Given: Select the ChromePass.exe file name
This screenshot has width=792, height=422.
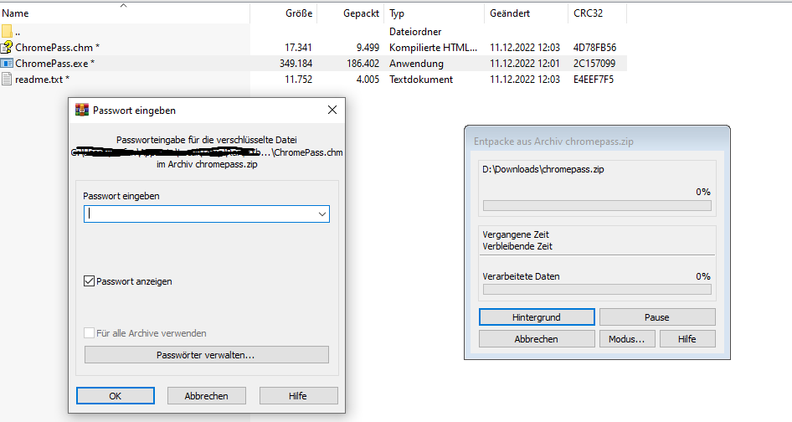Looking at the screenshot, I should coord(54,64).
